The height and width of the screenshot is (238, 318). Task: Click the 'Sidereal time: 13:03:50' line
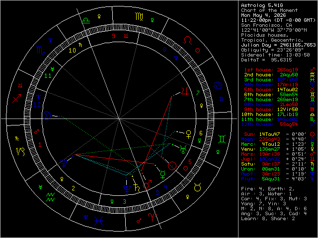[275, 55]
